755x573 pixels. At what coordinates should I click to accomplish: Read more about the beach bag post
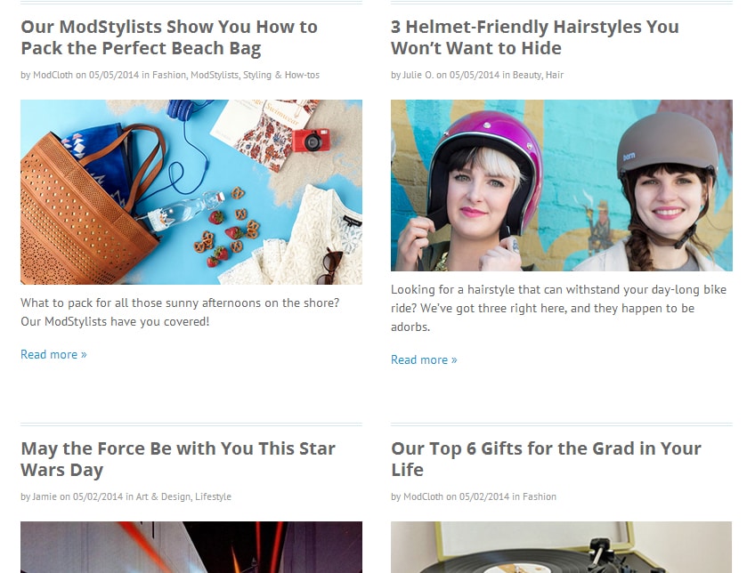point(53,355)
